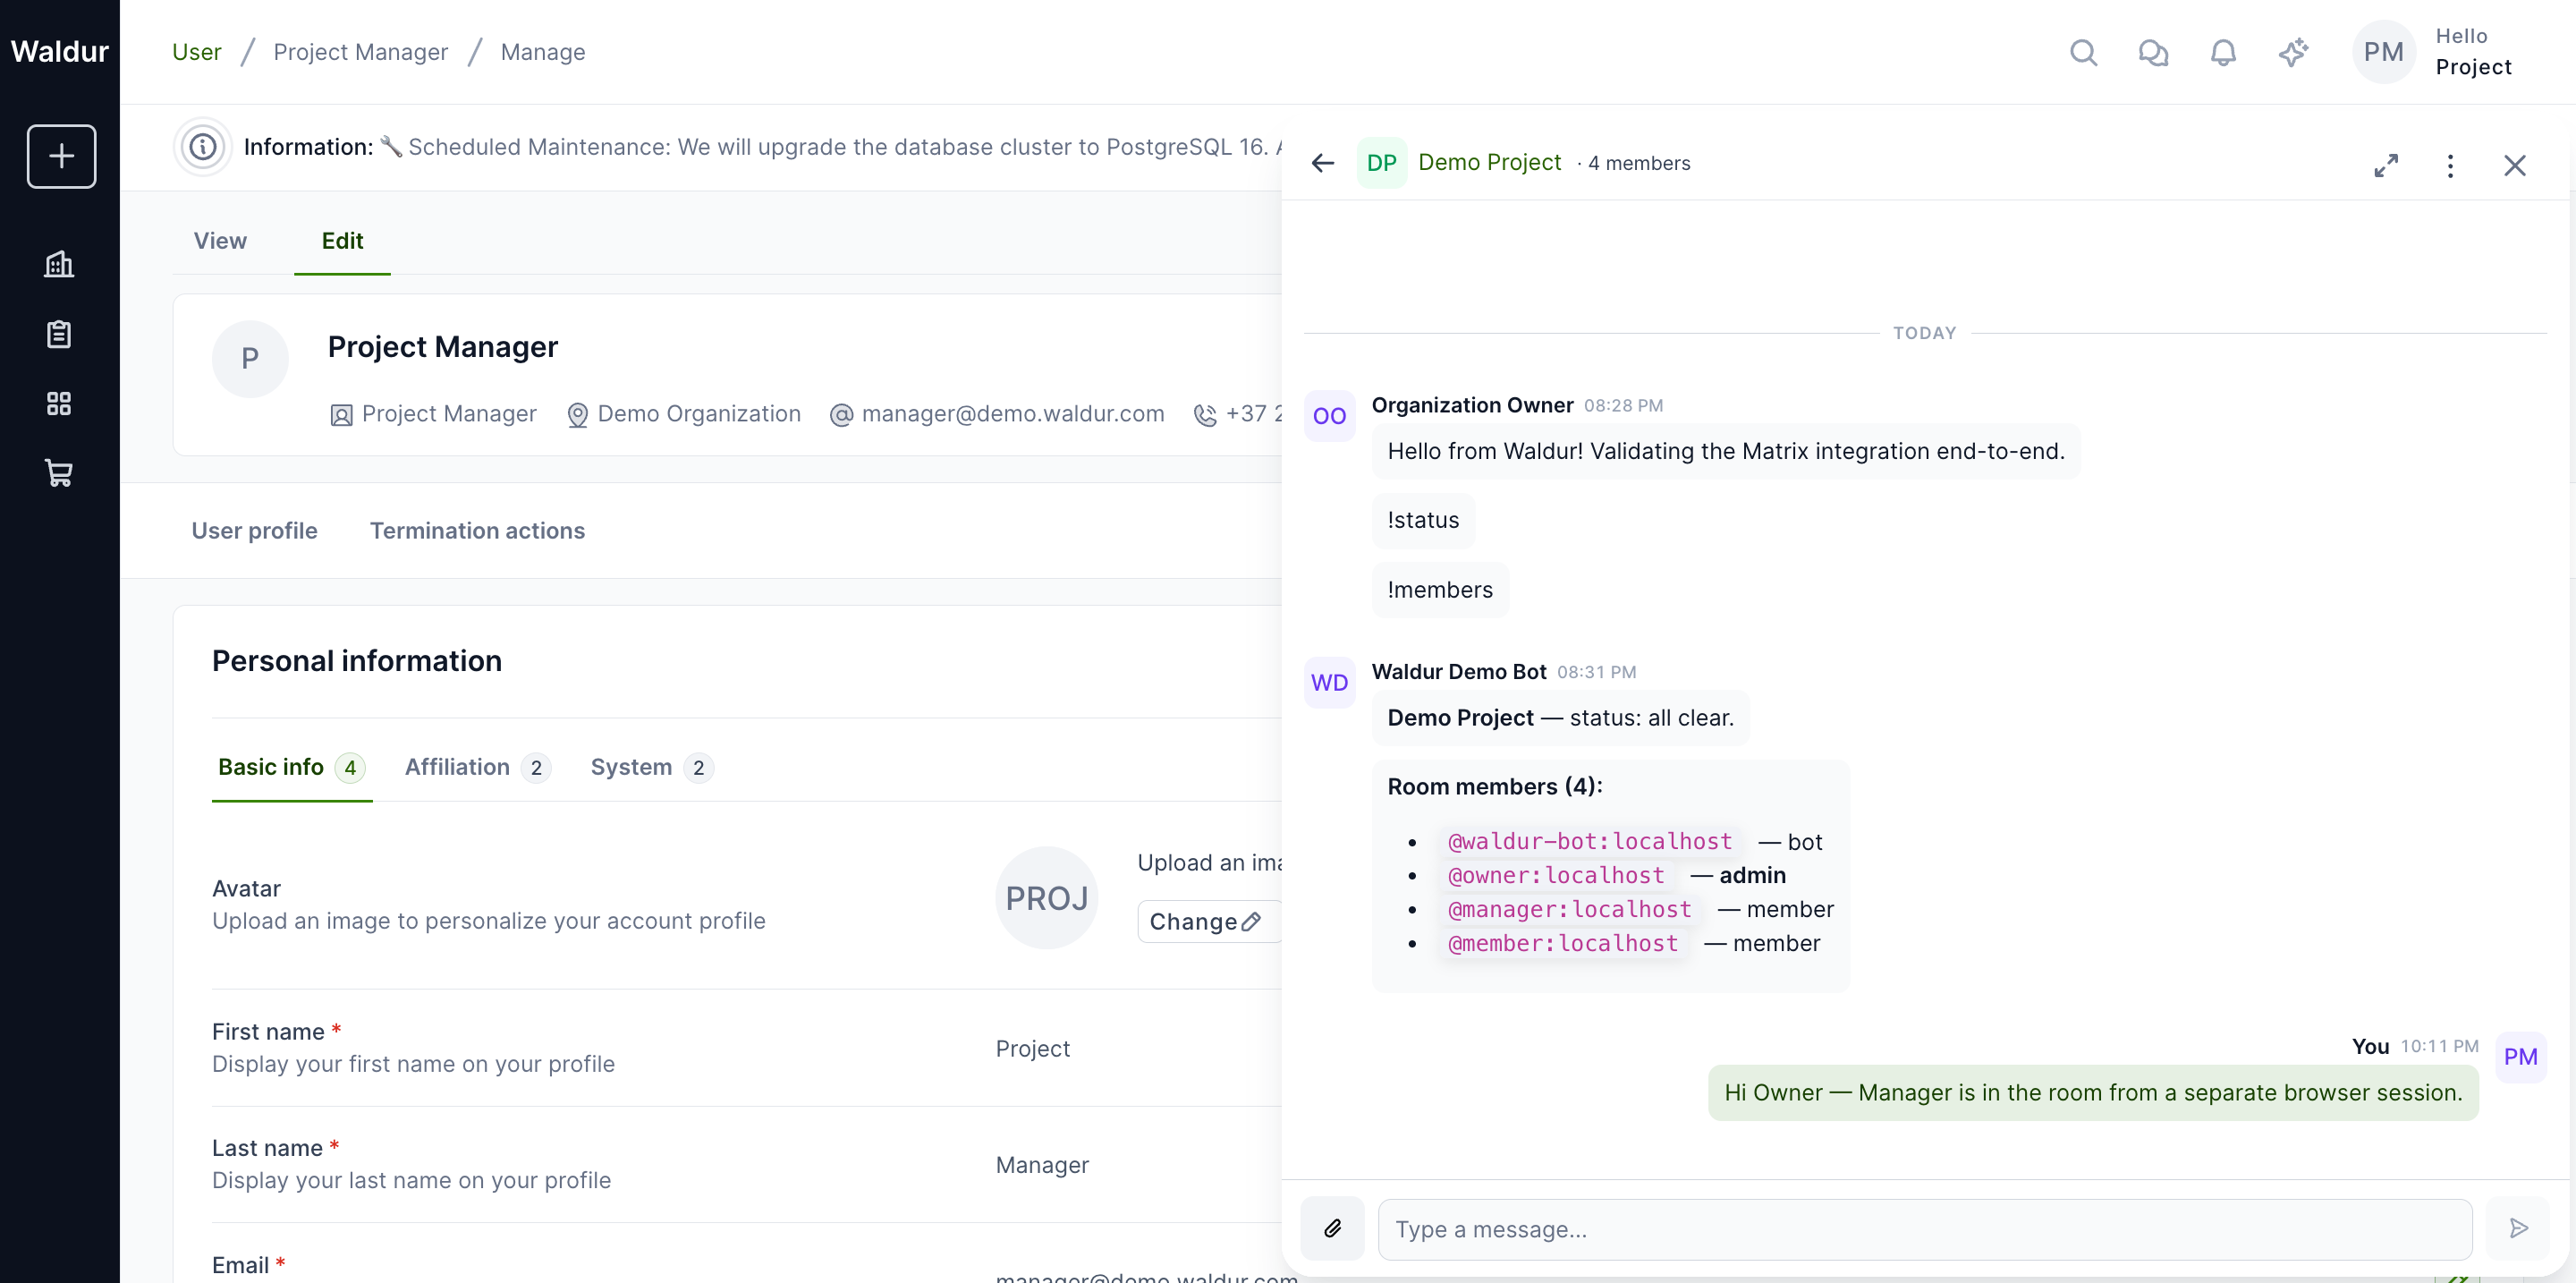The width and height of the screenshot is (2576, 1283).
Task: Click the P profile avatar circle
Action: (x=250, y=358)
